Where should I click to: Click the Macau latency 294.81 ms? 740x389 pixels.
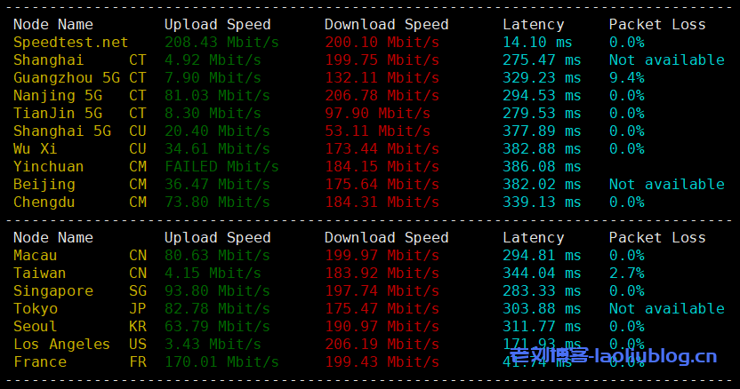(542, 256)
